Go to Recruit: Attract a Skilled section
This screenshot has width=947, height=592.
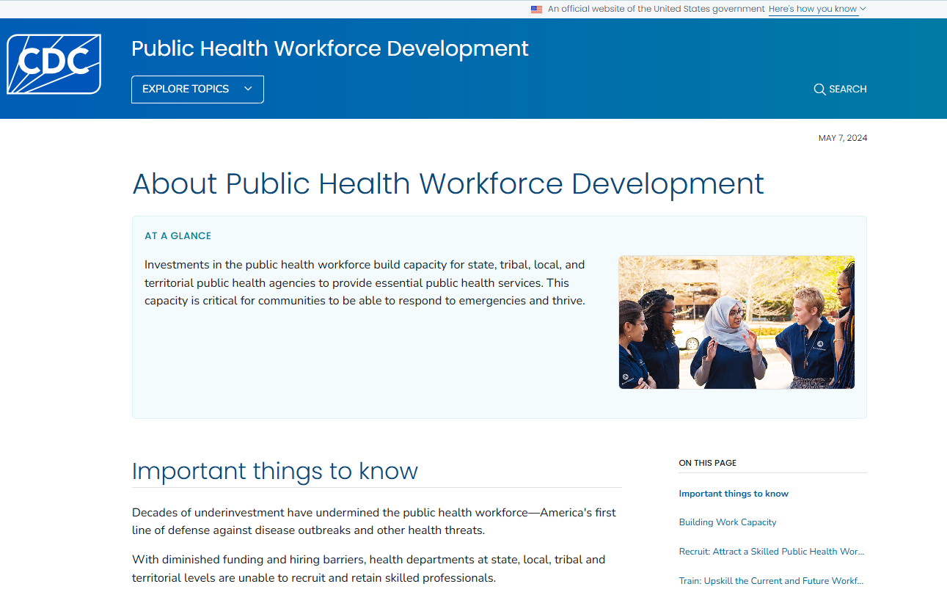click(772, 552)
